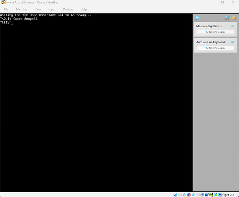The height and width of the screenshot is (197, 239).
Task: Open the Devices menu
Action: tap(68, 9)
